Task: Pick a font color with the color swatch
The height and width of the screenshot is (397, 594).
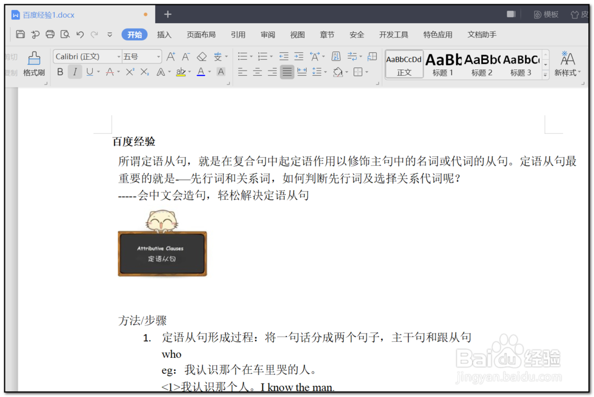Action: pyautogui.click(x=202, y=72)
